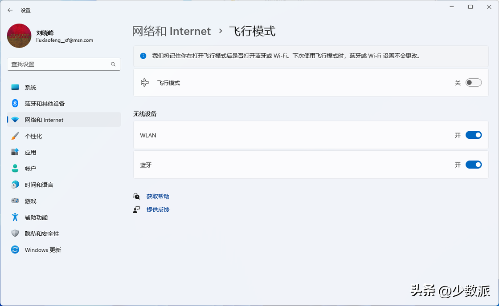Enable the airplane mode toggle

pyautogui.click(x=473, y=83)
